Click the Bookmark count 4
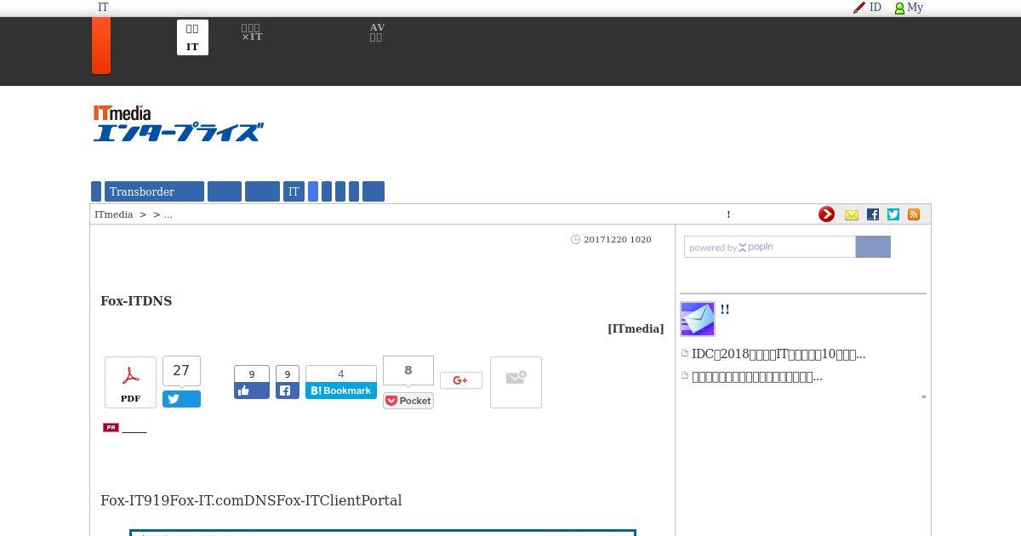 pos(341,373)
